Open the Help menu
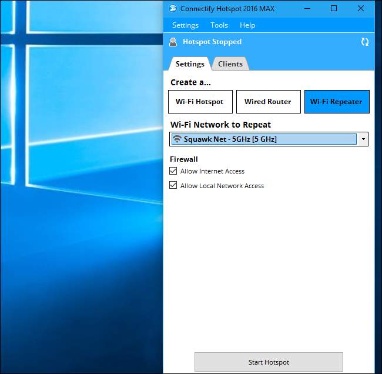The height and width of the screenshot is (374, 382). 247,25
